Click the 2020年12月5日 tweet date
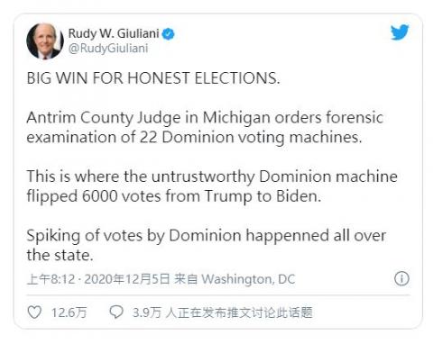The width and height of the screenshot is (433, 344). click(127, 279)
